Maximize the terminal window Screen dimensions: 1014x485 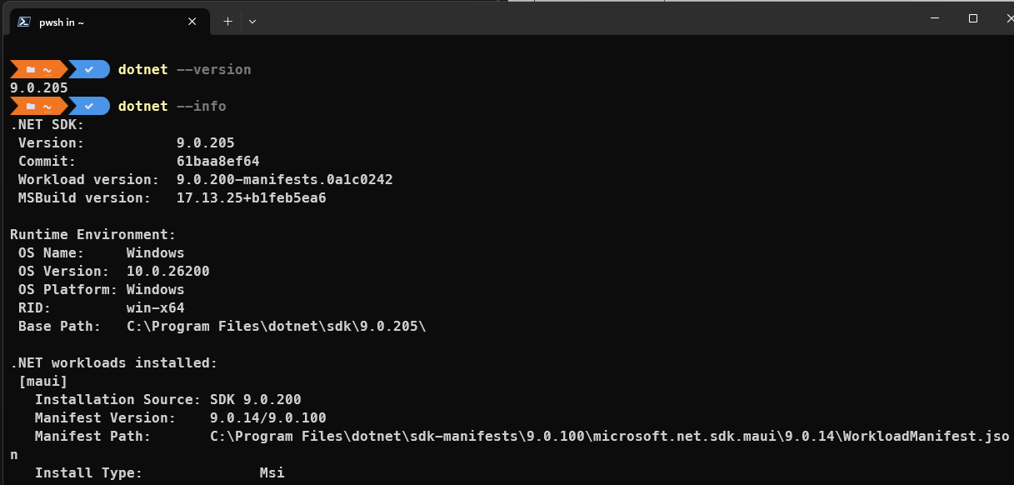tap(972, 18)
